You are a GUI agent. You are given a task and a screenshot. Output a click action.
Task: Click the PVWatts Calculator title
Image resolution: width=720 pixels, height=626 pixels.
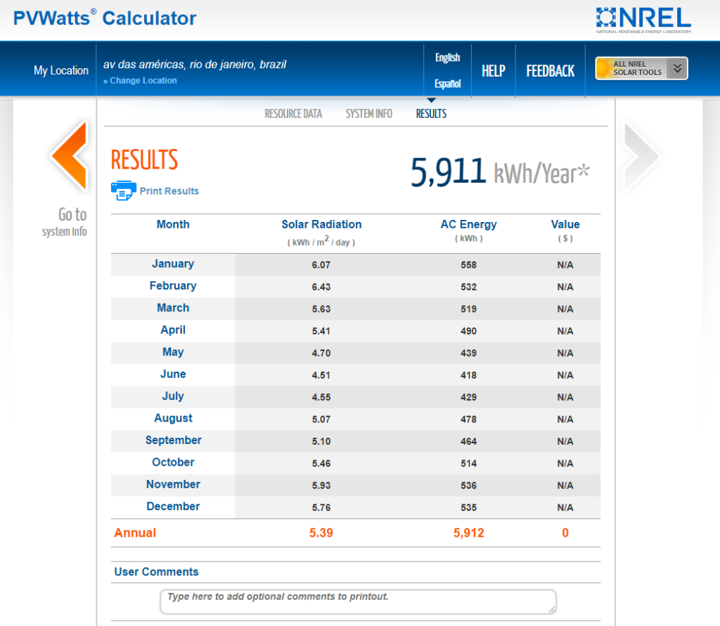tap(105, 18)
